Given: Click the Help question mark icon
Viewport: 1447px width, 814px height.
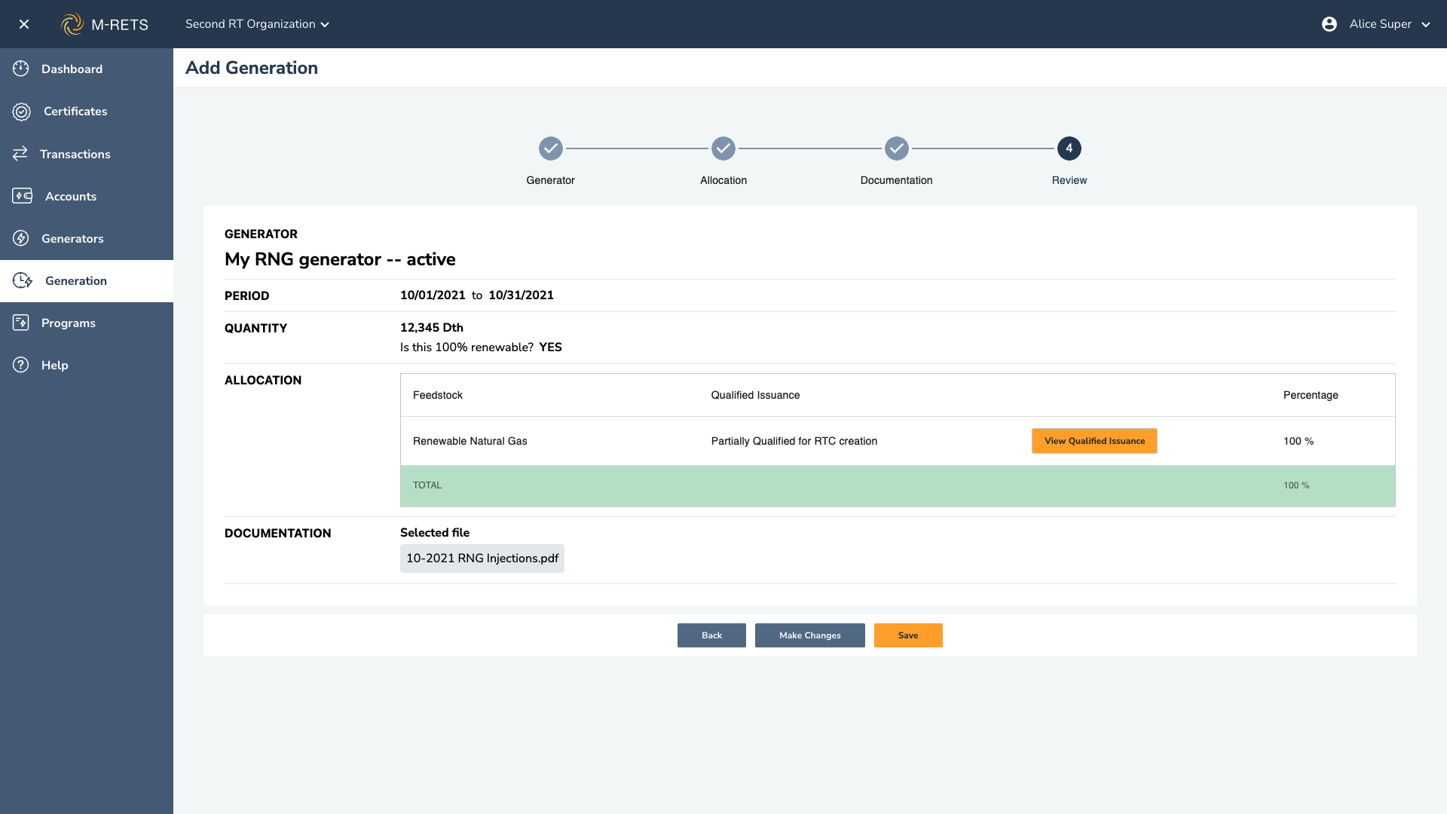Looking at the screenshot, I should [x=21, y=365].
